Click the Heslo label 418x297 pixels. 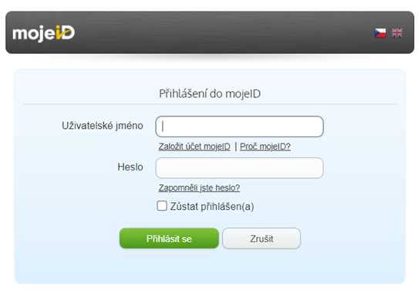pyautogui.click(x=130, y=167)
